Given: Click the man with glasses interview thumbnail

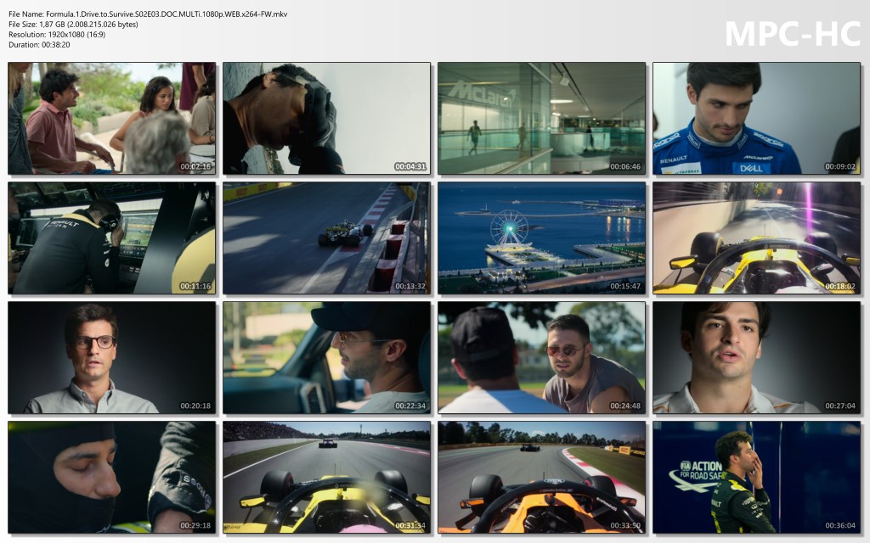Looking at the screenshot, I should click(111, 357).
